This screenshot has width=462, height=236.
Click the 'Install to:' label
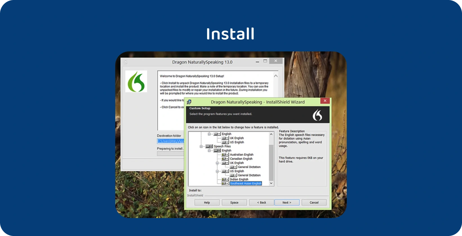[195, 190]
